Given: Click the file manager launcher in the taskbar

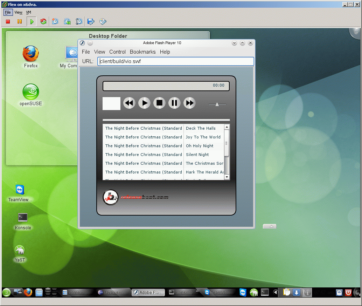Looking at the screenshot, I should (x=39, y=292).
